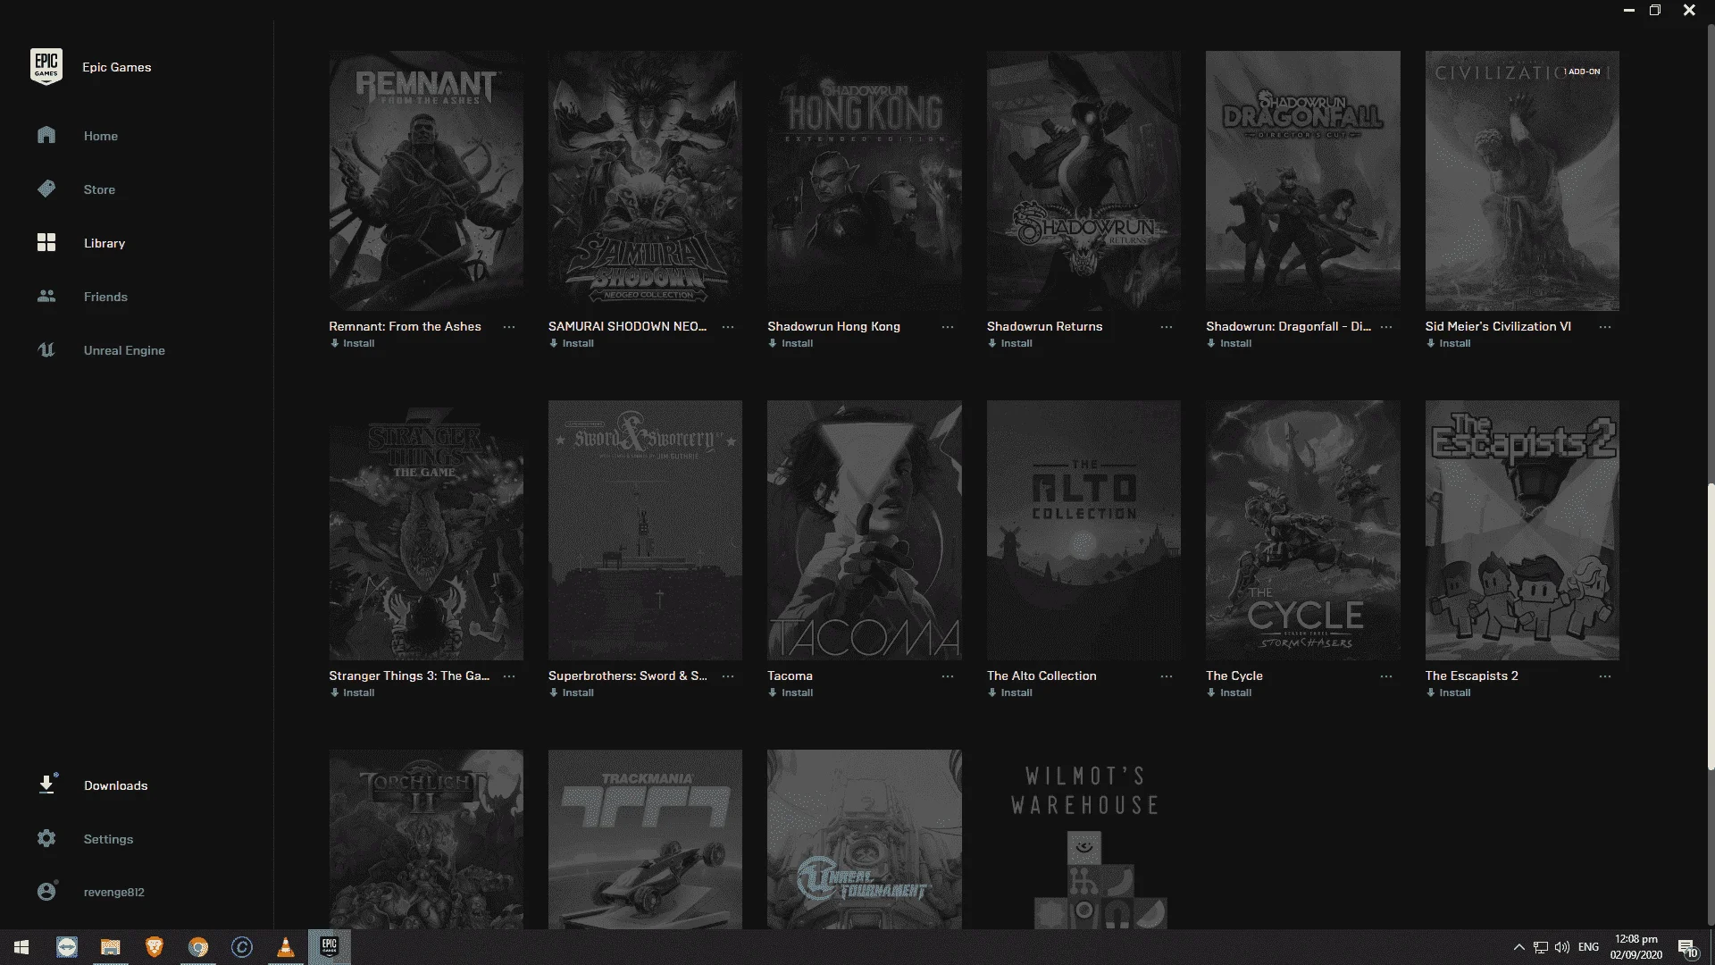Viewport: 1715px width, 965px height.
Task: Open VLC media player from the taskbar
Action: [286, 947]
